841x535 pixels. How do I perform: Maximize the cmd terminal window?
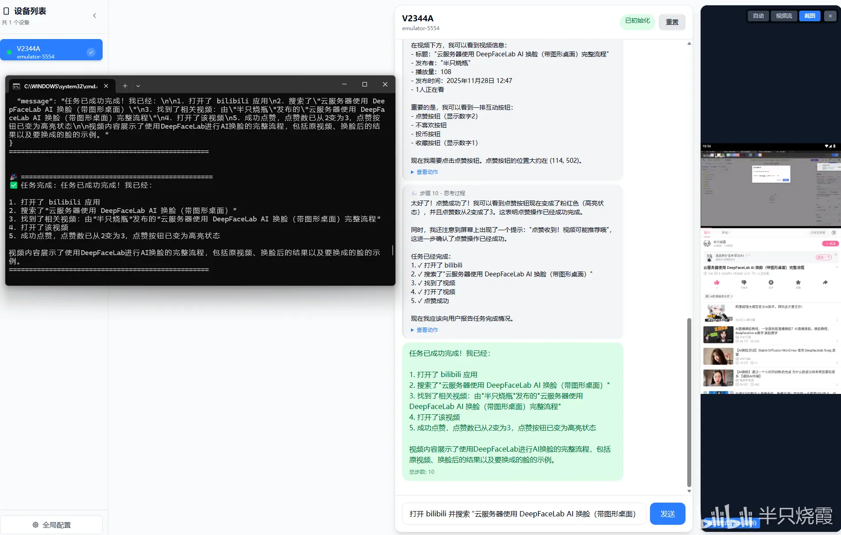click(x=364, y=84)
